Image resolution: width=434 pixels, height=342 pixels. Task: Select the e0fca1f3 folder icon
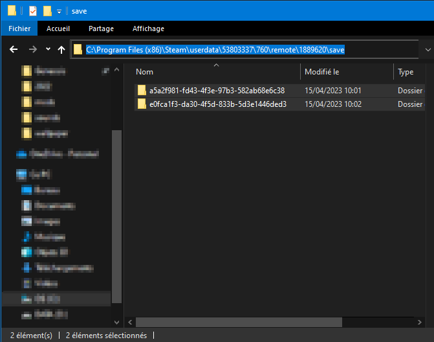142,104
